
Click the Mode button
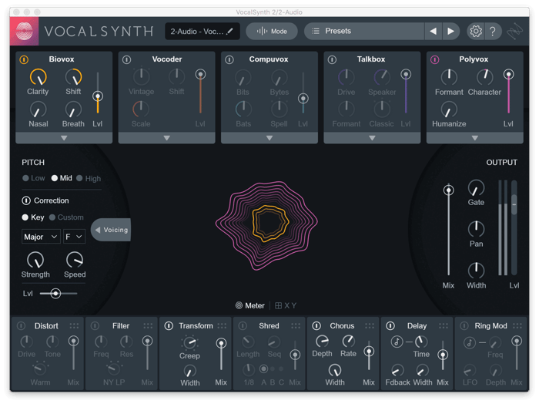click(272, 32)
